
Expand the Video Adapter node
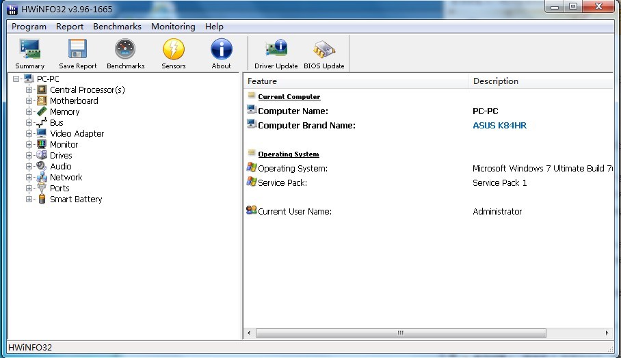[29, 134]
